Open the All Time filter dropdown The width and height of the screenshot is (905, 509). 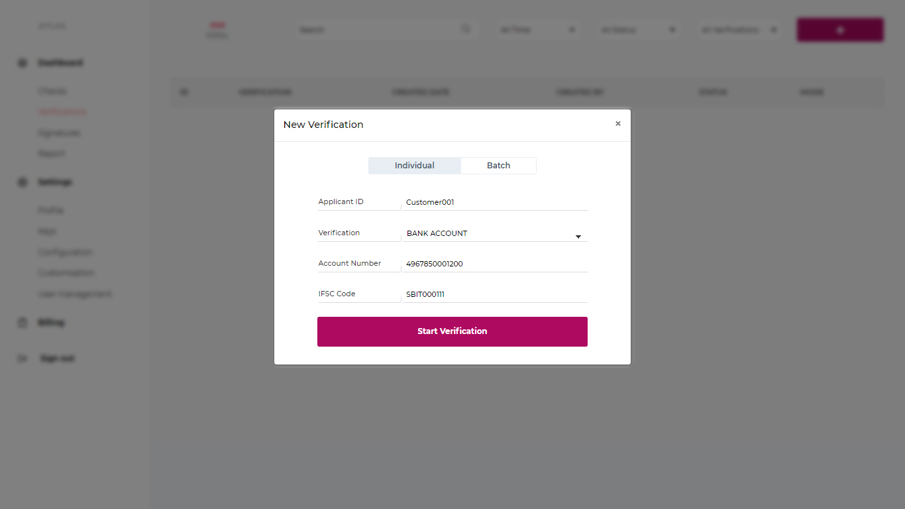(539, 30)
